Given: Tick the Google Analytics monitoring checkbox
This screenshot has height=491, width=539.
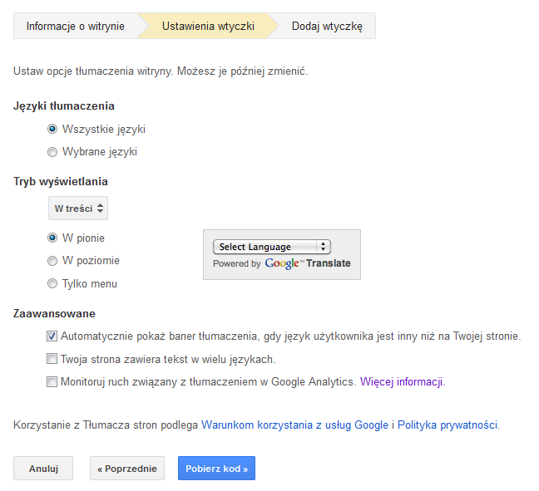Looking at the screenshot, I should pos(52,382).
